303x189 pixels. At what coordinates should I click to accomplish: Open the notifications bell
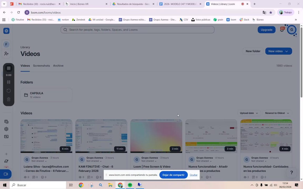pos(282,30)
